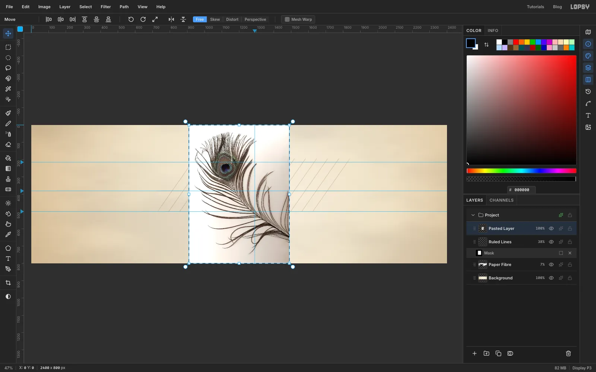Screen dimensions: 596x372
Task: Select the eyedropper tool
Action: pos(8,234)
